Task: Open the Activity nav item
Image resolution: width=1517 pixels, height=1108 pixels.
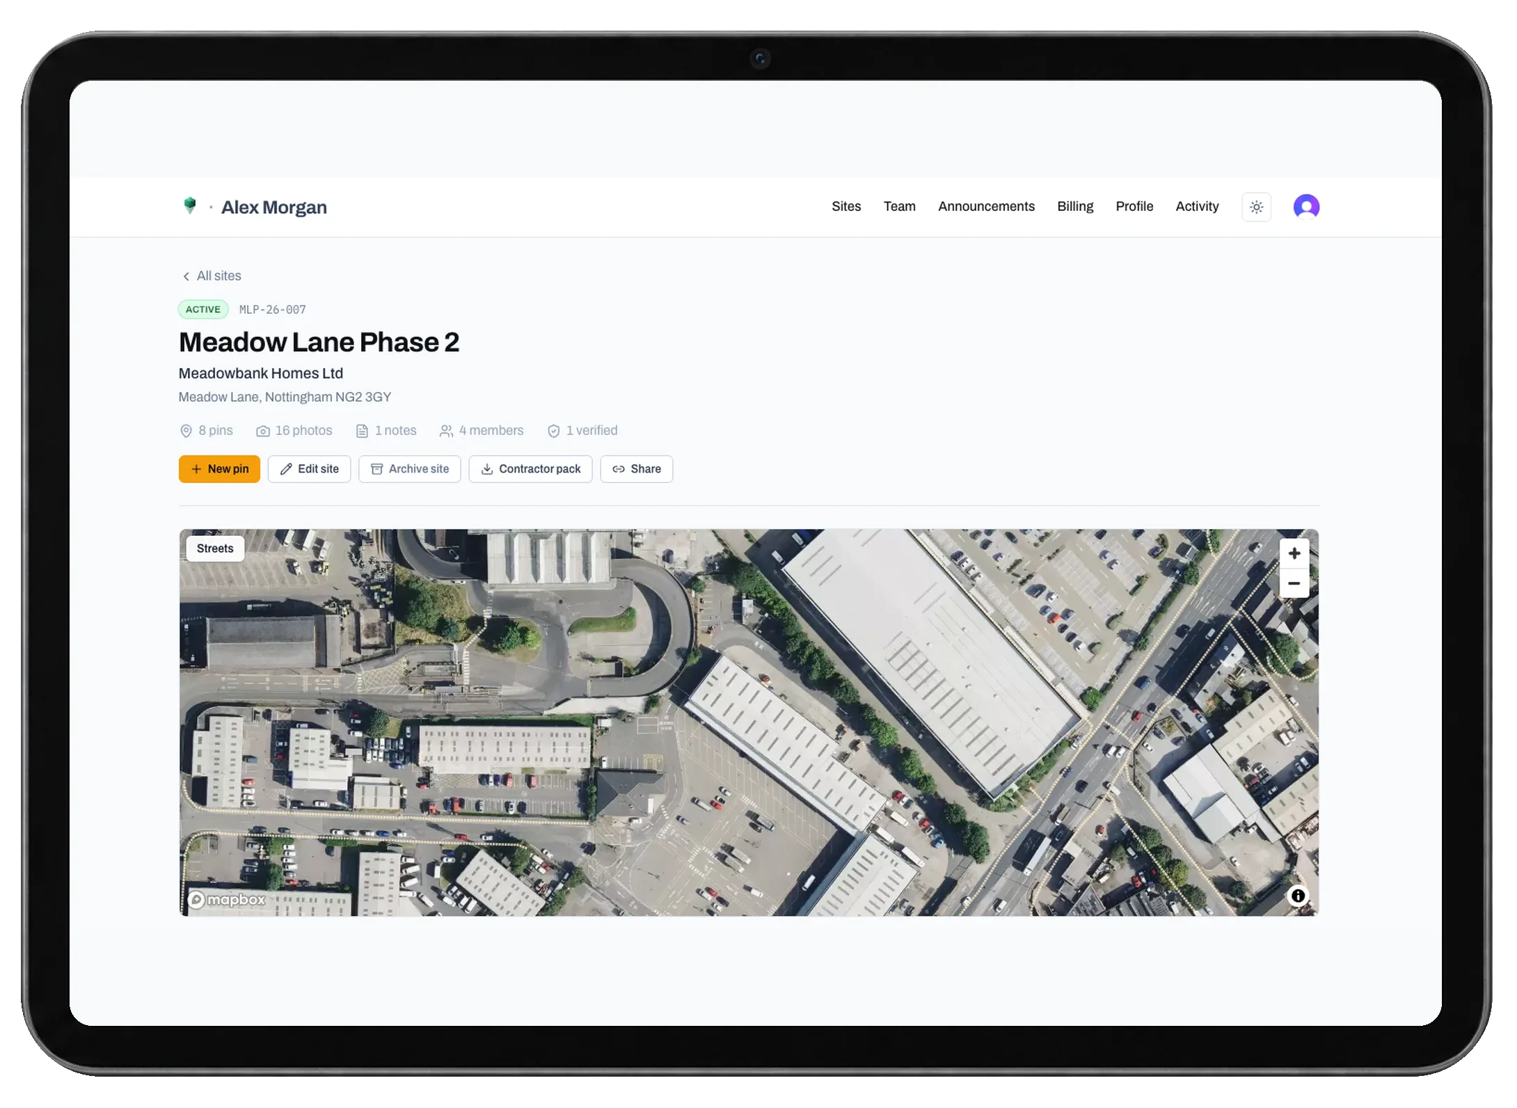Action: click(x=1197, y=207)
